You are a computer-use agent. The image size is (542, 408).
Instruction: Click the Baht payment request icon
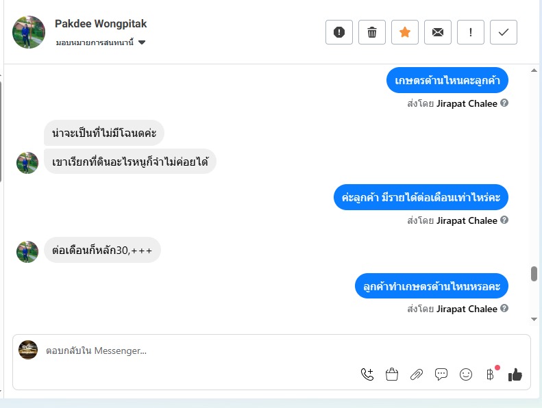click(490, 374)
